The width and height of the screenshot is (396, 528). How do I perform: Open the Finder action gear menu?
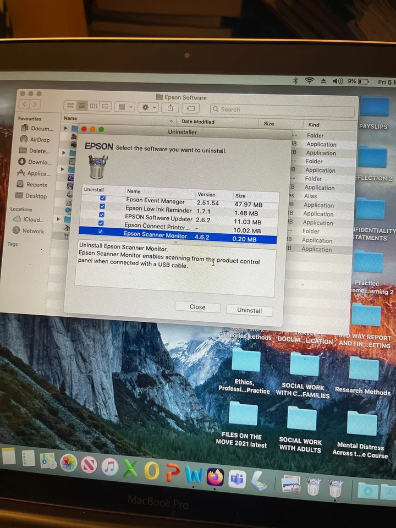tap(148, 107)
